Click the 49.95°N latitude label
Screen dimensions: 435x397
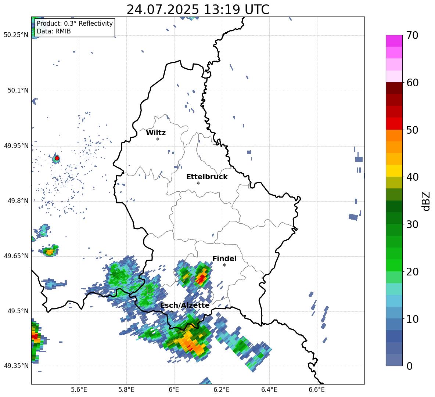tap(16, 146)
